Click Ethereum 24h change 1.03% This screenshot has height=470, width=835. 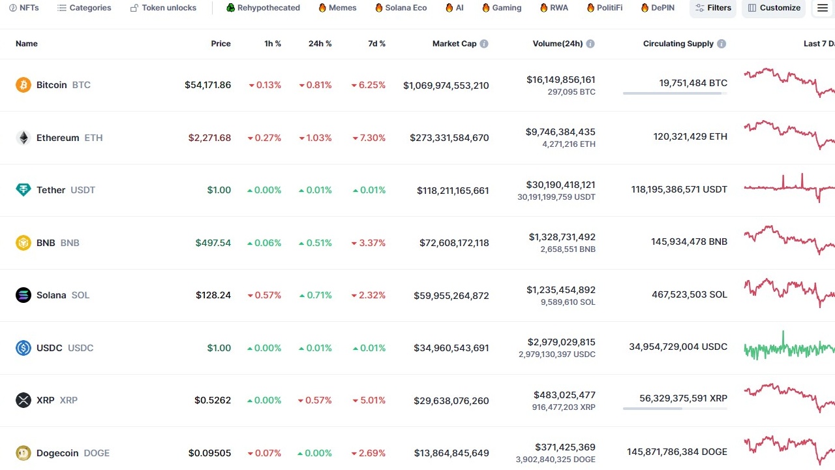click(x=315, y=138)
